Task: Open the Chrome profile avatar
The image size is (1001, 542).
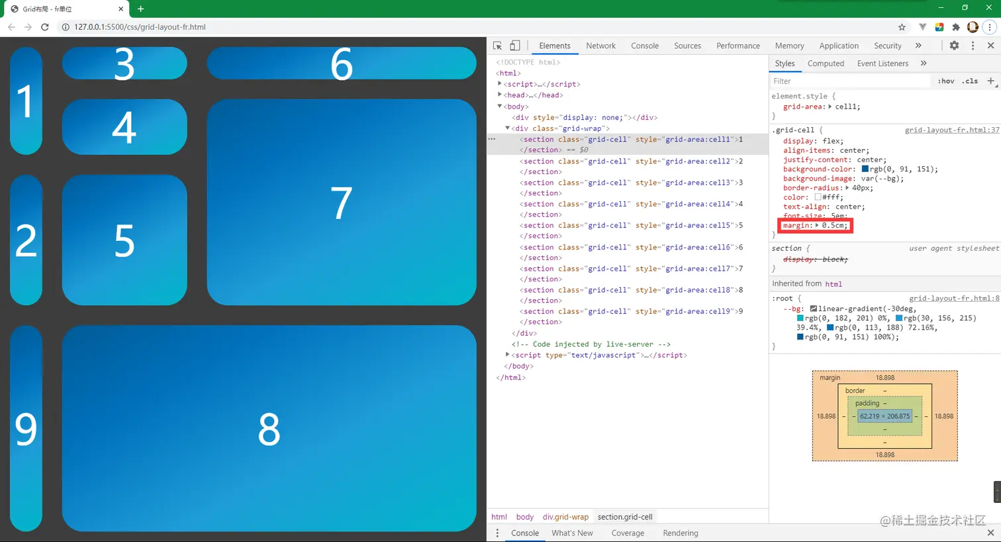Action: pos(973,27)
